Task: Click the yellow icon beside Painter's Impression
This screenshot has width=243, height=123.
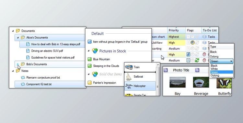Action: pos(89,83)
